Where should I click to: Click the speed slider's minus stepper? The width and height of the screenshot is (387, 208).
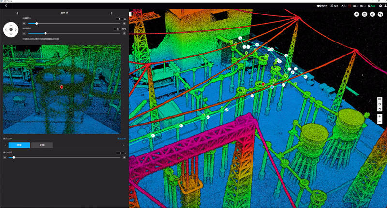[x=24, y=33]
